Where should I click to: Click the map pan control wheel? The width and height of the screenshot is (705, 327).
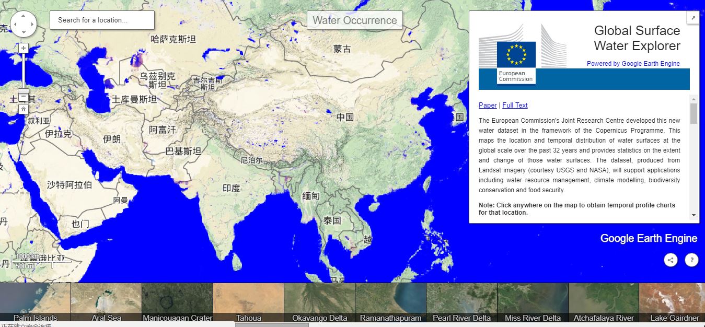click(x=24, y=24)
